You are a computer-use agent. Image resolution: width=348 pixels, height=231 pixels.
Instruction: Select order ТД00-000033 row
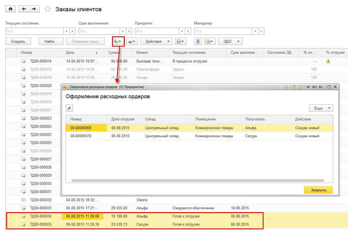pos(177,208)
